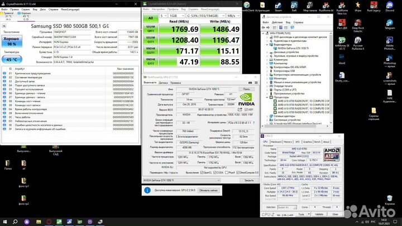402x226 pixels.
Task: Open the GPU selector dropdown in GPU-Z
Action: click(181, 180)
